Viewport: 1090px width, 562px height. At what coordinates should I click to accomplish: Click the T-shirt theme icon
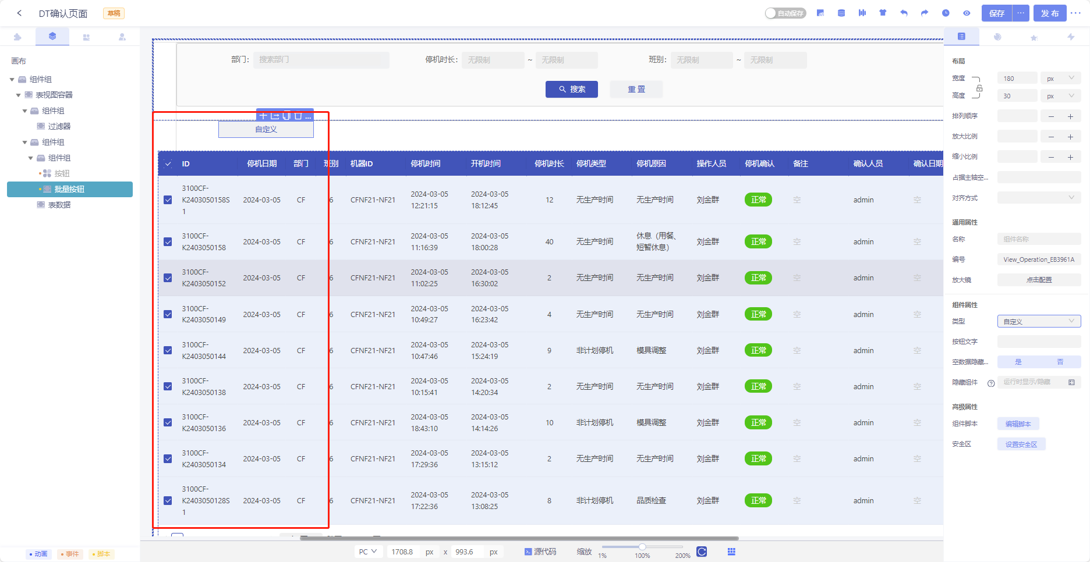point(883,13)
